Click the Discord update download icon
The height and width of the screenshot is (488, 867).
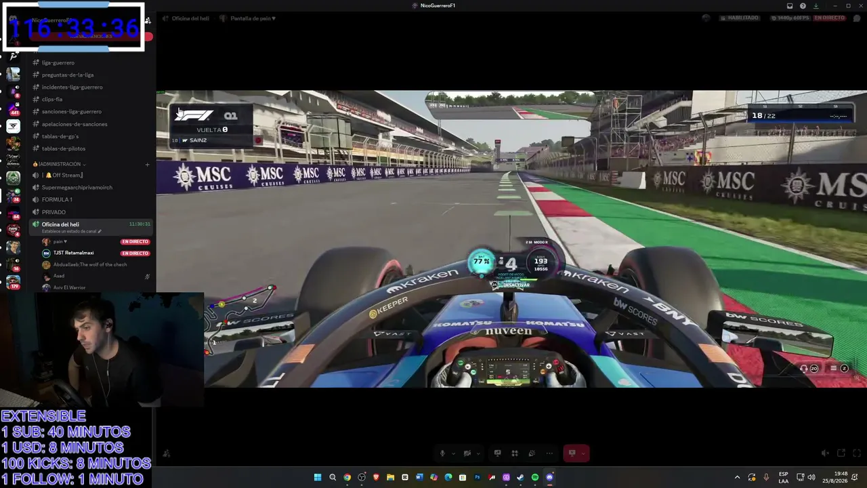tap(815, 6)
